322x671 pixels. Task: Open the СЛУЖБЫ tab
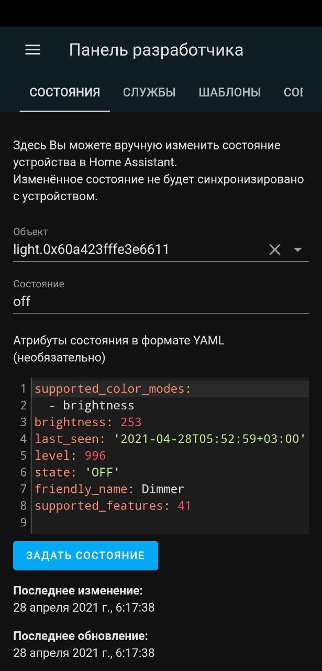tap(149, 93)
